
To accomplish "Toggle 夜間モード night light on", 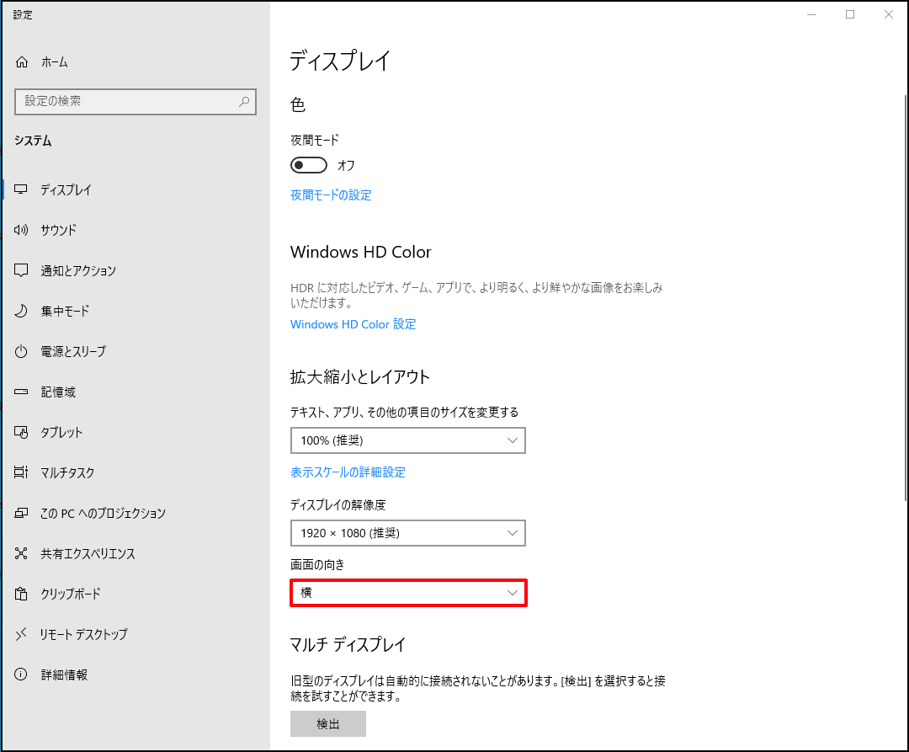I will click(308, 165).
